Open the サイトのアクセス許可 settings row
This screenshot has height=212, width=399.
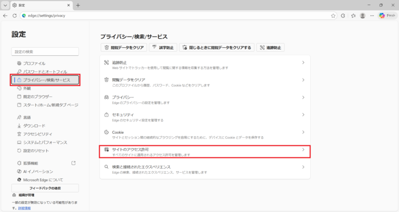205,152
